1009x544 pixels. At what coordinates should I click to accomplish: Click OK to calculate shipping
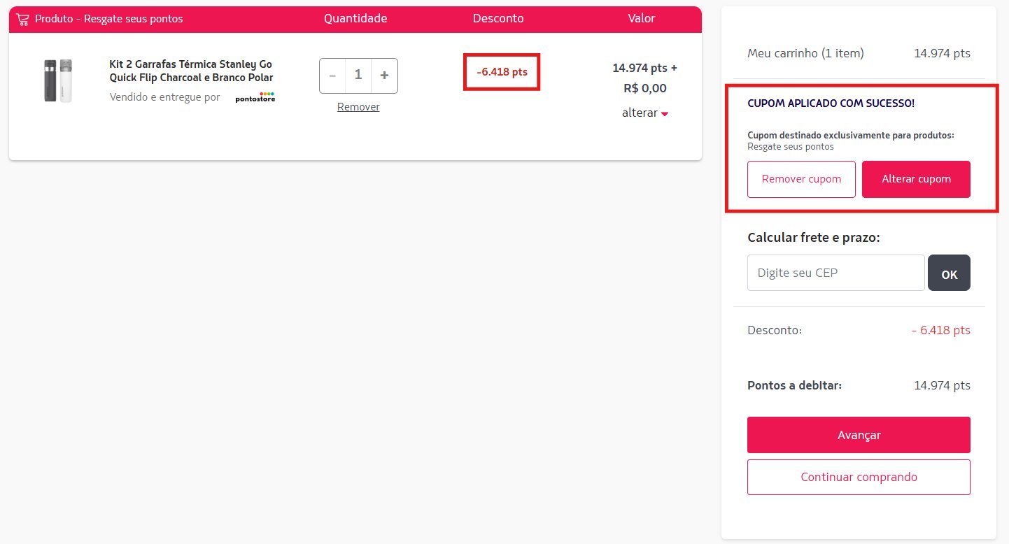(949, 273)
